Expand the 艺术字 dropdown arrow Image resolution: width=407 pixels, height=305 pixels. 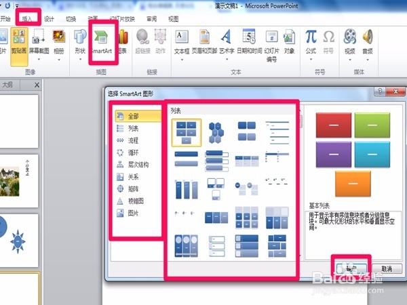coord(227,60)
